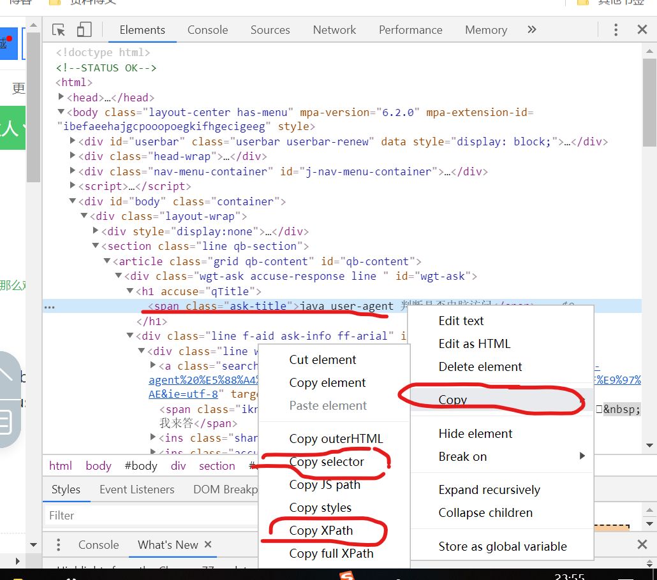Select Store as global variable
This screenshot has width=657, height=580.
click(503, 546)
